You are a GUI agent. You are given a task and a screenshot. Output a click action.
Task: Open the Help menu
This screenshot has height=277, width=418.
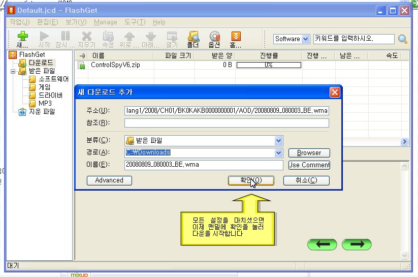159,22
